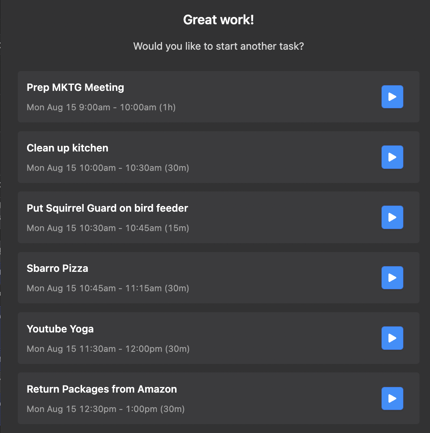Open the Put Squirrel Guard on bird feeder title

point(107,208)
